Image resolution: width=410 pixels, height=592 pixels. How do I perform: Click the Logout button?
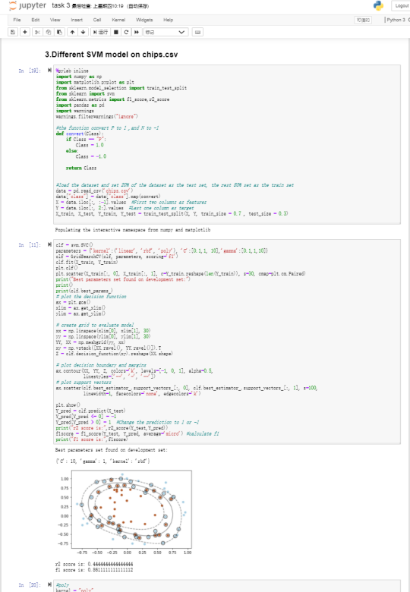pyautogui.click(x=402, y=5)
